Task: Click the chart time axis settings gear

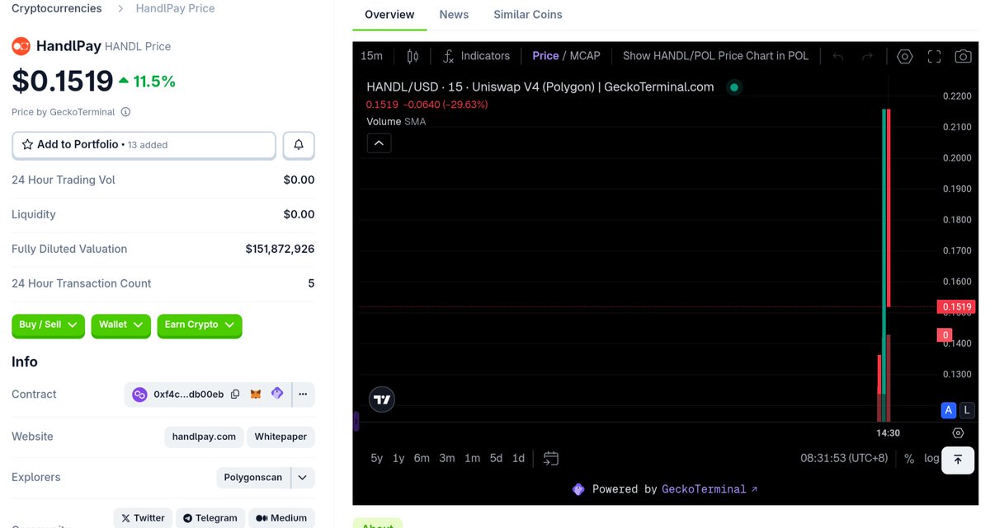Action: pos(958,432)
